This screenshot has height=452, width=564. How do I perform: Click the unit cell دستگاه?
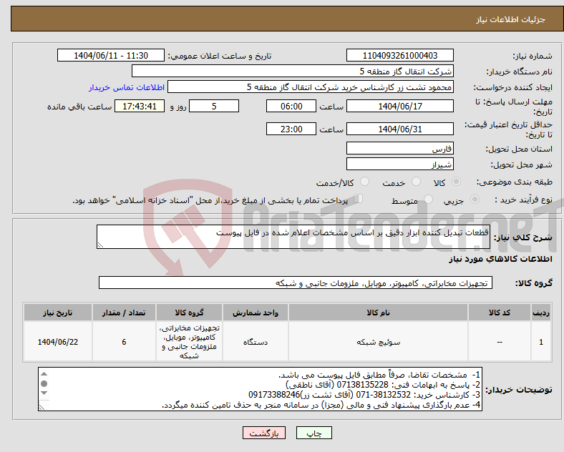click(x=256, y=342)
